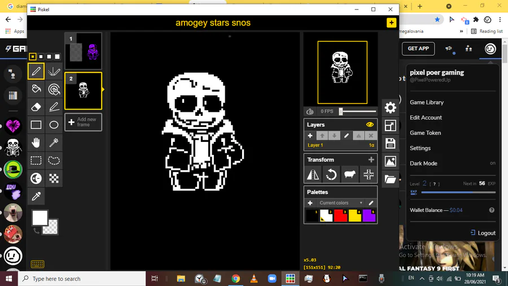Select the Color picker eyedropper tool
This screenshot has width=508, height=286.
click(36, 196)
